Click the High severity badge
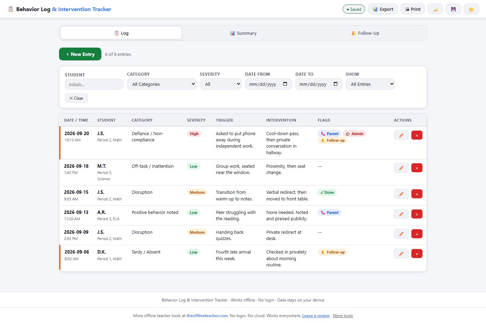 tap(194, 134)
